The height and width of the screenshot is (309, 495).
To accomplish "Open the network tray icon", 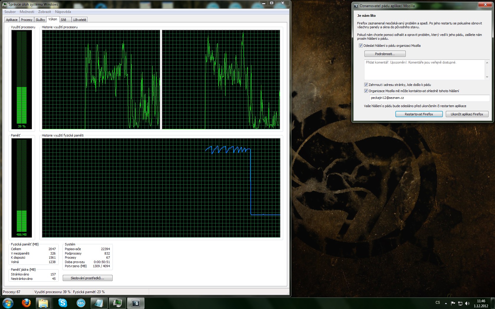I will click(460, 303).
